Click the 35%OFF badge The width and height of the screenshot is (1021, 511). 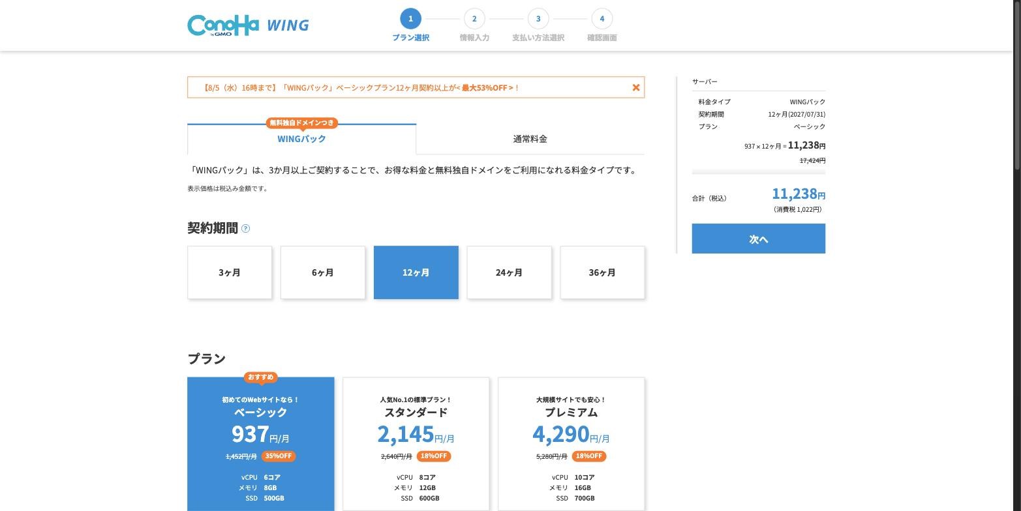click(x=279, y=456)
